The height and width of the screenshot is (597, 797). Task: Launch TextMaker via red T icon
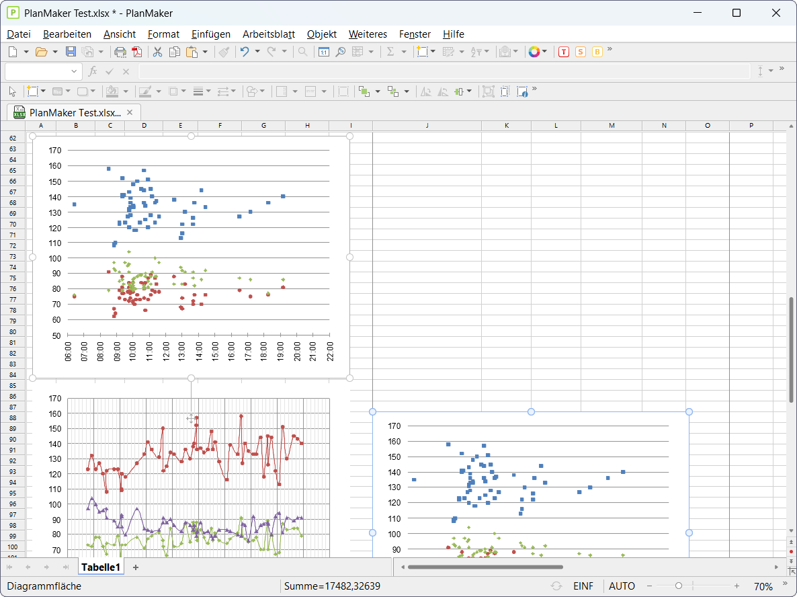click(x=564, y=52)
